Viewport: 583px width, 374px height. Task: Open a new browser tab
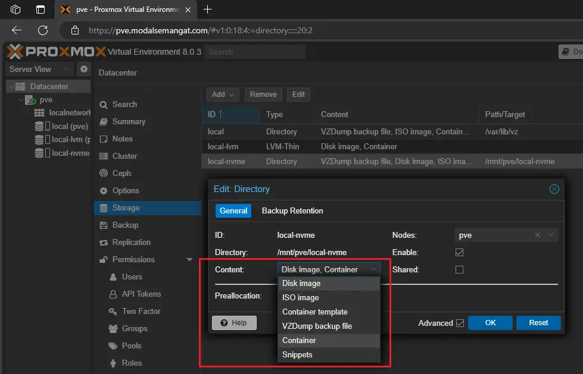207,10
